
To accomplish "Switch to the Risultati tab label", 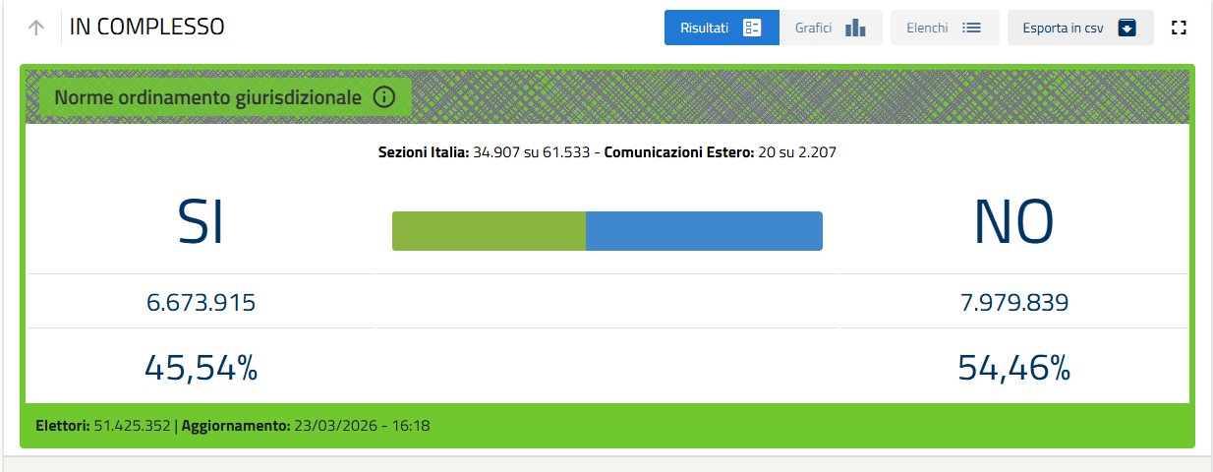I will [x=704, y=28].
